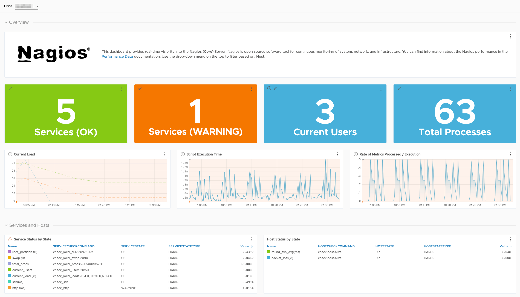Open the options menu on the Total Processes tile
This screenshot has width=520, height=297.
(510, 89)
